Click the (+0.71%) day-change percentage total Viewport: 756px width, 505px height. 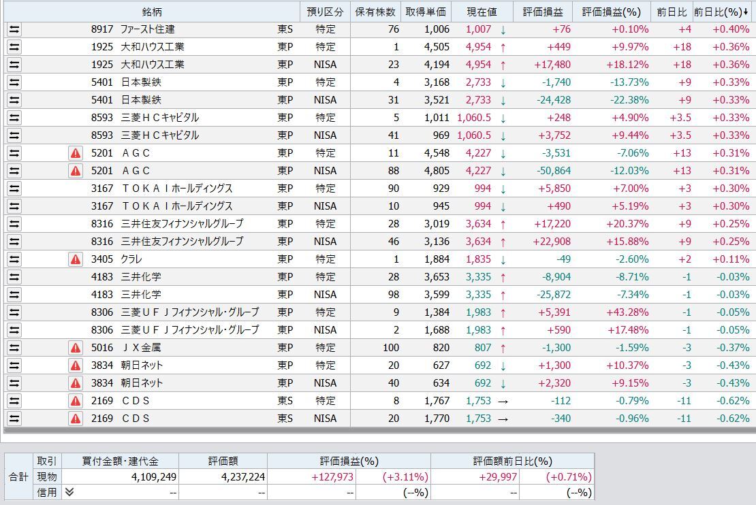[569, 477]
